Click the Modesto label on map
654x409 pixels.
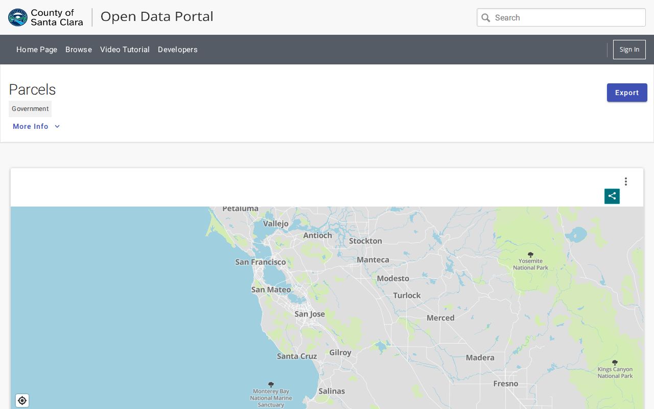pyautogui.click(x=393, y=279)
